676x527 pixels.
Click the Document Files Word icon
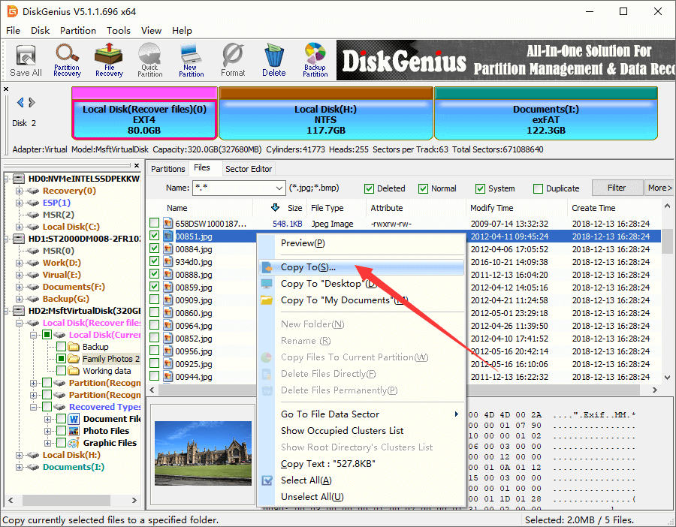(74, 419)
